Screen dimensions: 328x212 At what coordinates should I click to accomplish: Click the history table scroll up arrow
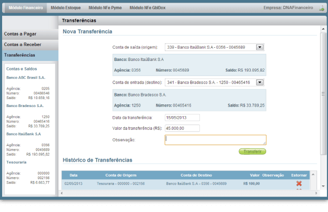(313, 174)
